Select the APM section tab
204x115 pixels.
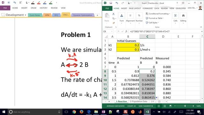tap(47, 15)
